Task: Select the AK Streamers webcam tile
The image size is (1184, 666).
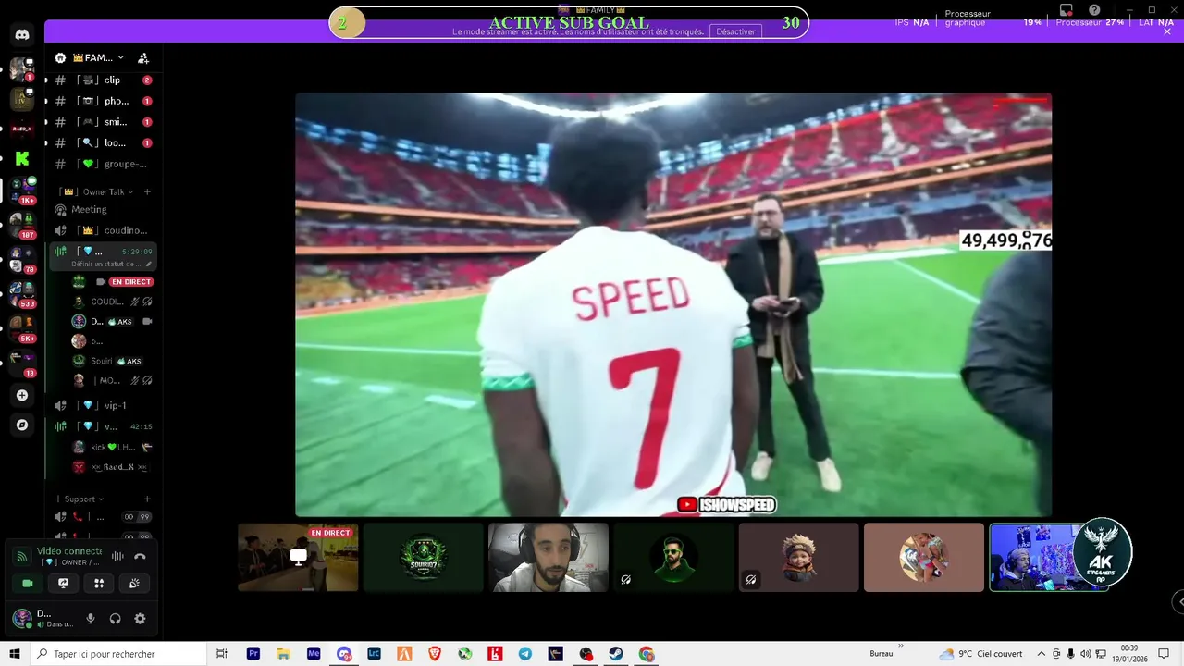Action: pos(1049,558)
